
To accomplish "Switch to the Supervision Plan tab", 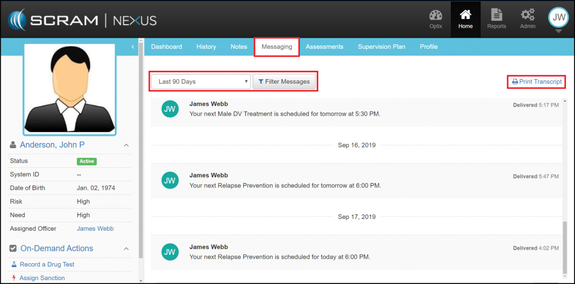I will tap(381, 47).
